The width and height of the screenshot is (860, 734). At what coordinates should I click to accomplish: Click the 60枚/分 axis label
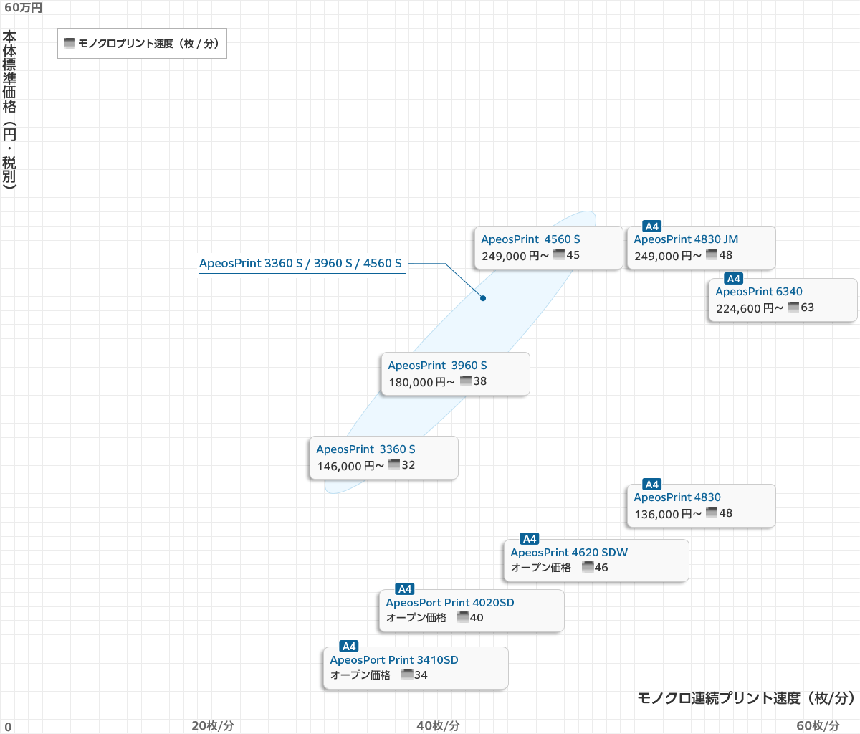[x=818, y=725]
